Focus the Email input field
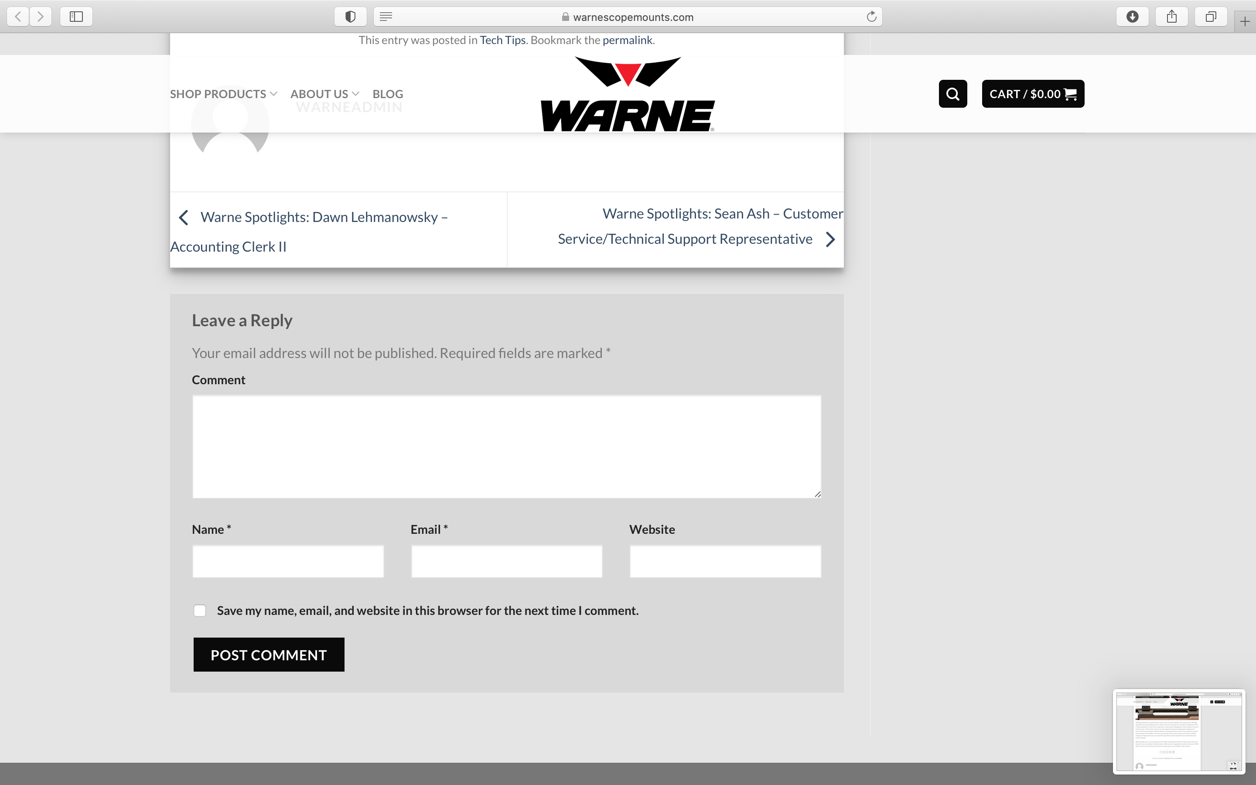 [507, 561]
